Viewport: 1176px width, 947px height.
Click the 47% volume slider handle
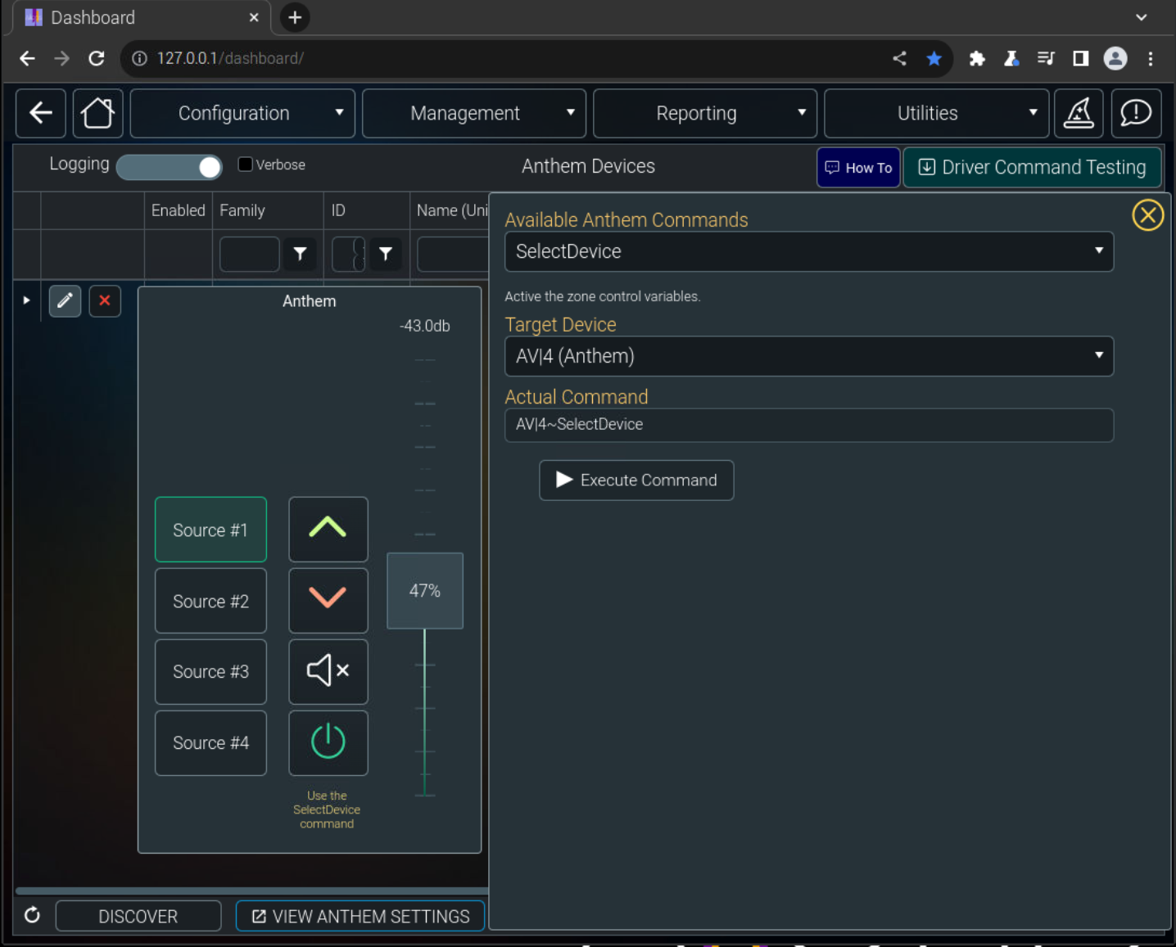pos(425,591)
